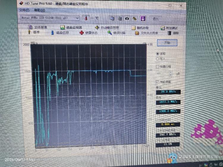Switch to the 基准 benchmark tab
Image resolution: width=223 pixels, height=167 pixels.
pyautogui.click(x=34, y=32)
